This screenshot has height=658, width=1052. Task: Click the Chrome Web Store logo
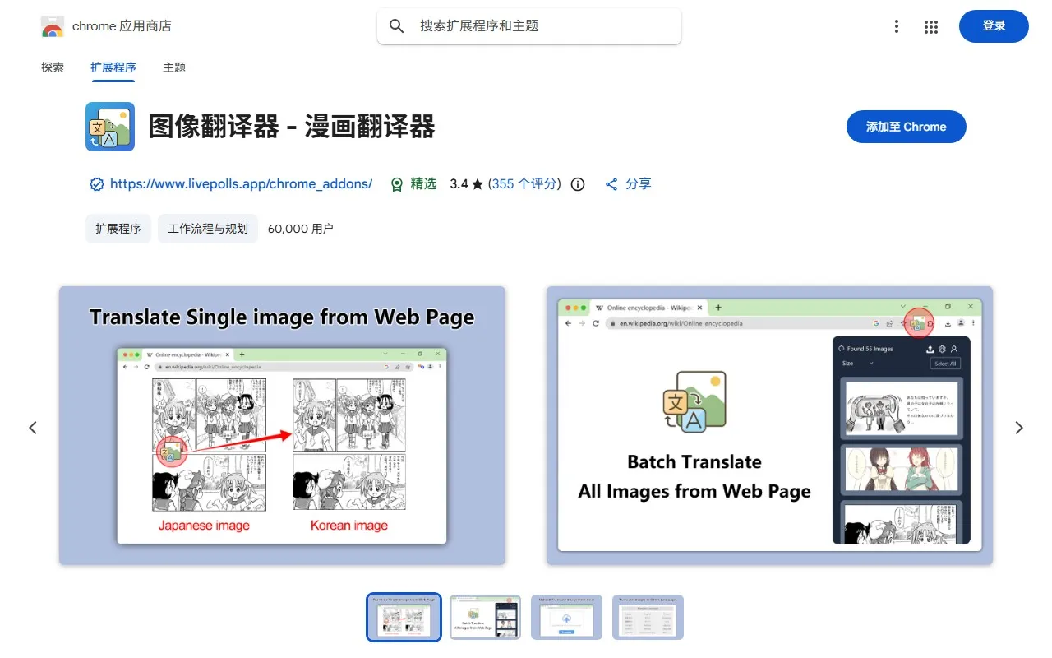click(x=52, y=25)
